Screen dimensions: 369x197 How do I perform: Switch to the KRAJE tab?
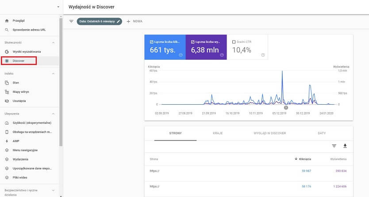click(217, 133)
